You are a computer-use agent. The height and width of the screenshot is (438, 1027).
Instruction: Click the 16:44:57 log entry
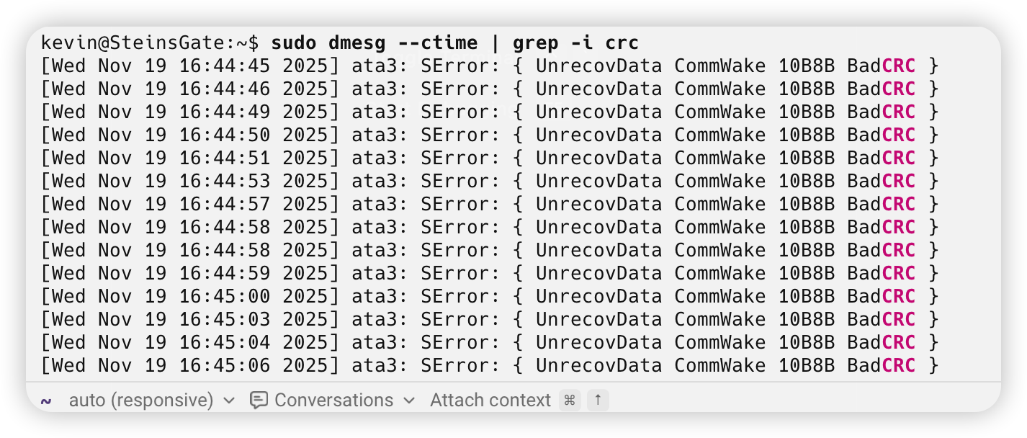(x=490, y=205)
